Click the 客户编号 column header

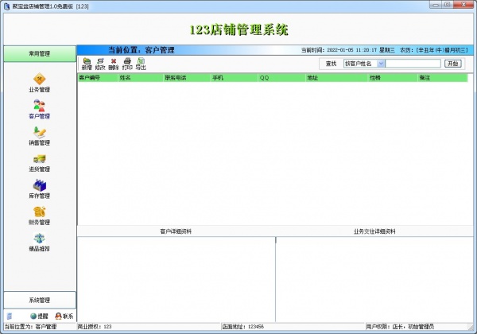coord(97,78)
